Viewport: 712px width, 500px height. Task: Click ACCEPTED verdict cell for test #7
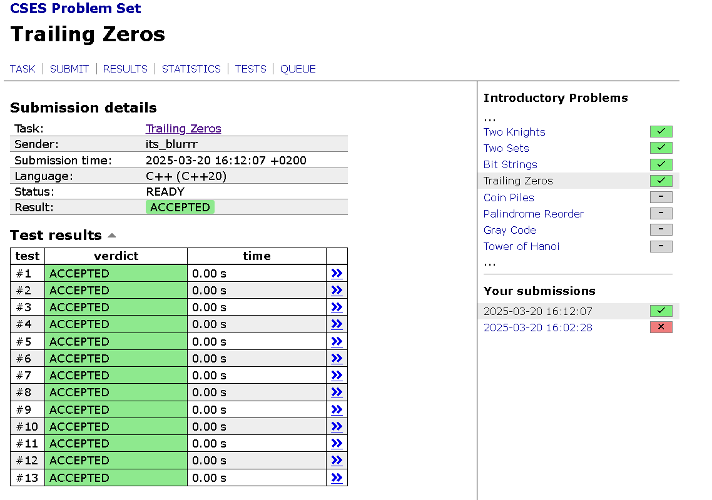pyautogui.click(x=116, y=376)
